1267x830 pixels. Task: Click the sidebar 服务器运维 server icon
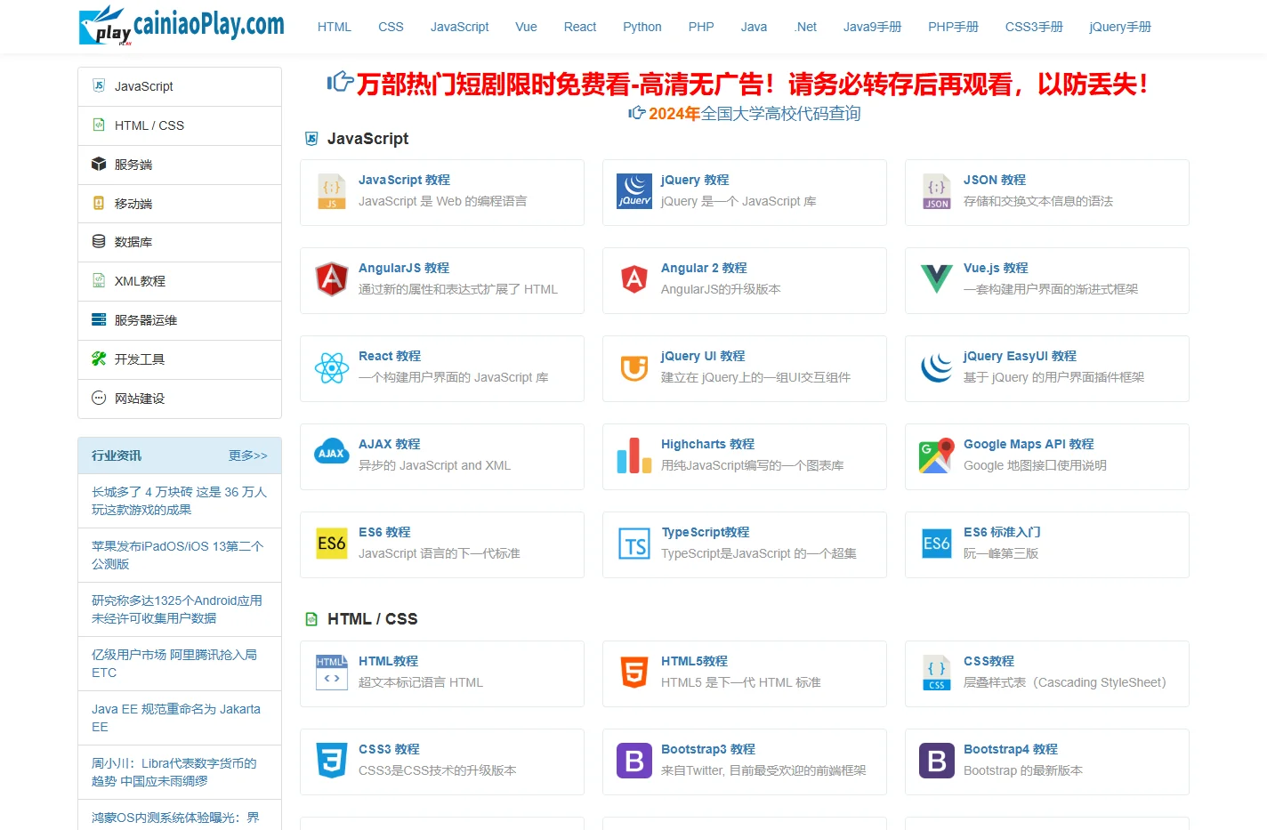pos(99,319)
